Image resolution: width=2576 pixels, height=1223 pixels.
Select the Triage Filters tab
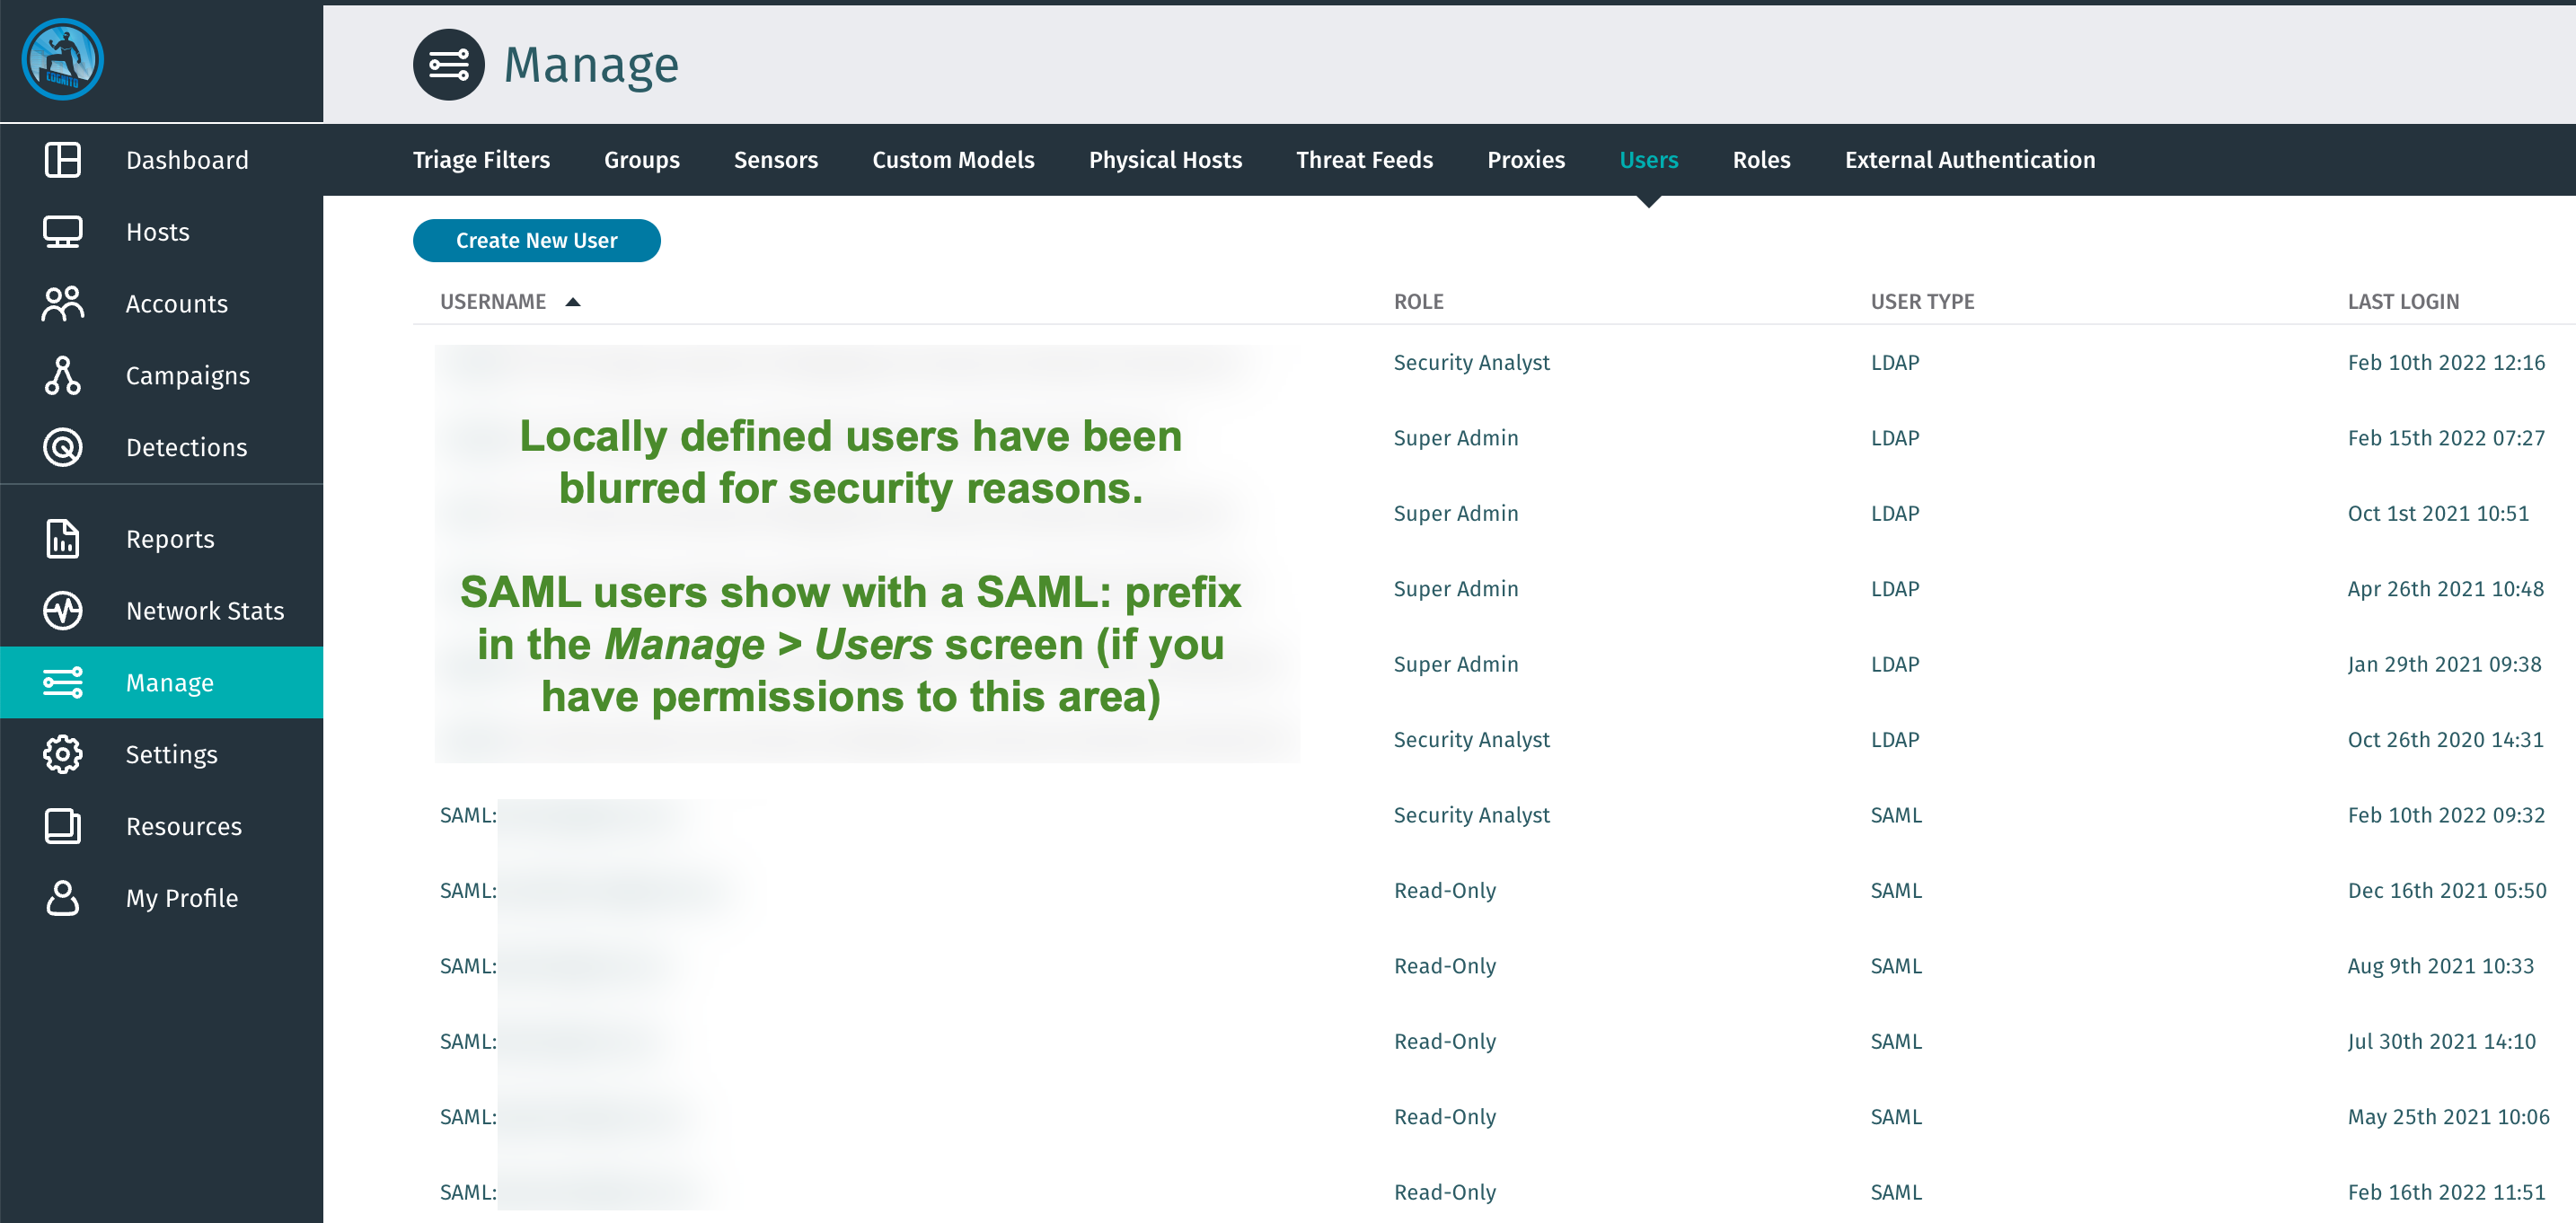[481, 159]
